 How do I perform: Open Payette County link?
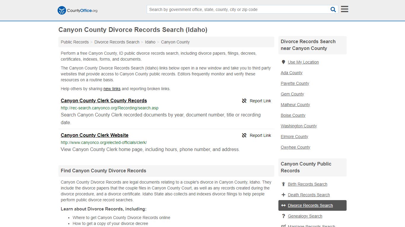point(295,83)
